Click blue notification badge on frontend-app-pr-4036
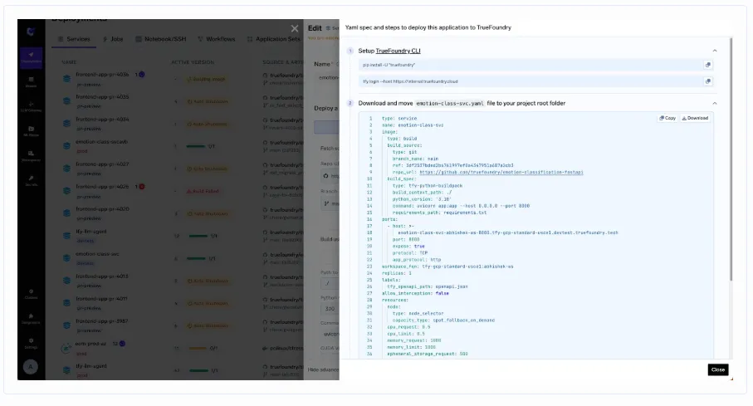 pyautogui.click(x=142, y=75)
